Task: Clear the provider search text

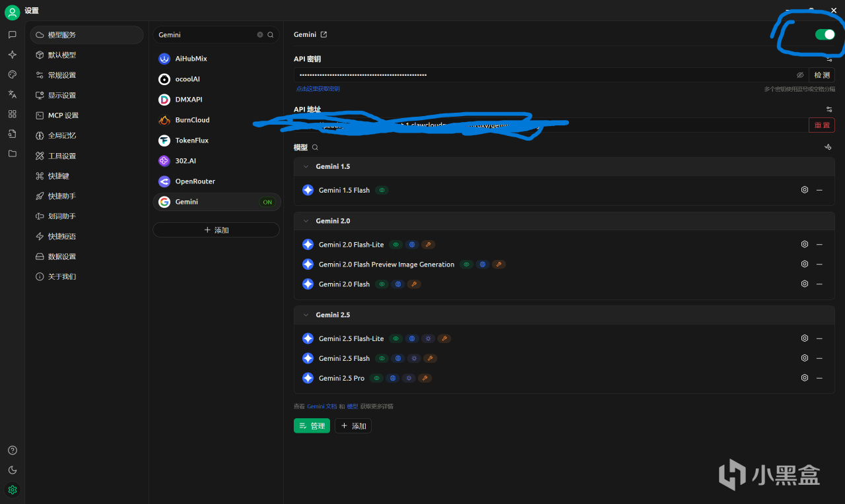Action: pos(260,35)
